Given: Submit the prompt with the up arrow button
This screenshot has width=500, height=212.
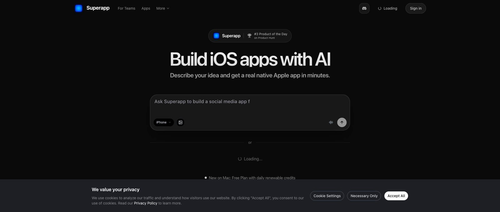Looking at the screenshot, I should point(342,122).
